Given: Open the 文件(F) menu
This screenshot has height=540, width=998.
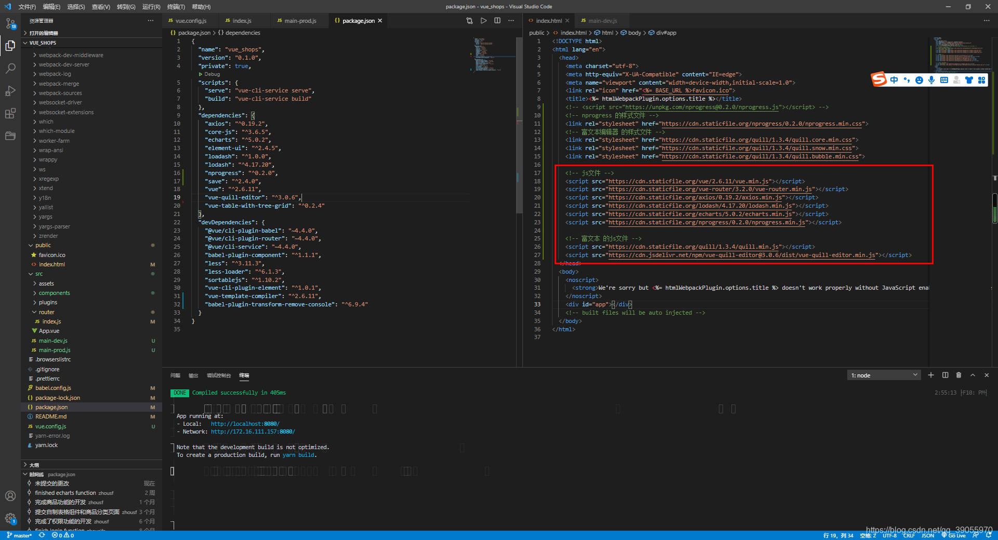Looking at the screenshot, I should click(x=27, y=7).
